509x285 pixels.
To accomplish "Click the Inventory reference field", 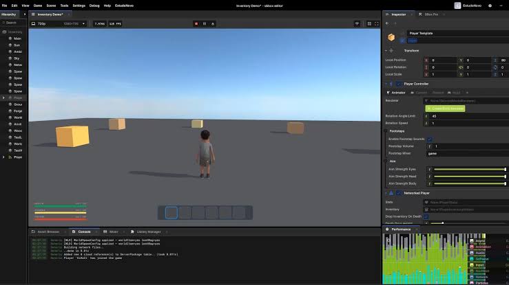I will (466, 209).
